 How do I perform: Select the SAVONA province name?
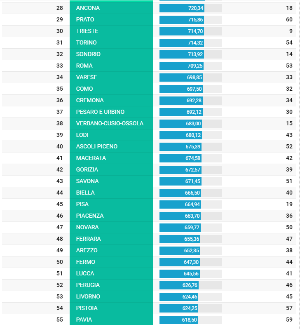click(87, 181)
